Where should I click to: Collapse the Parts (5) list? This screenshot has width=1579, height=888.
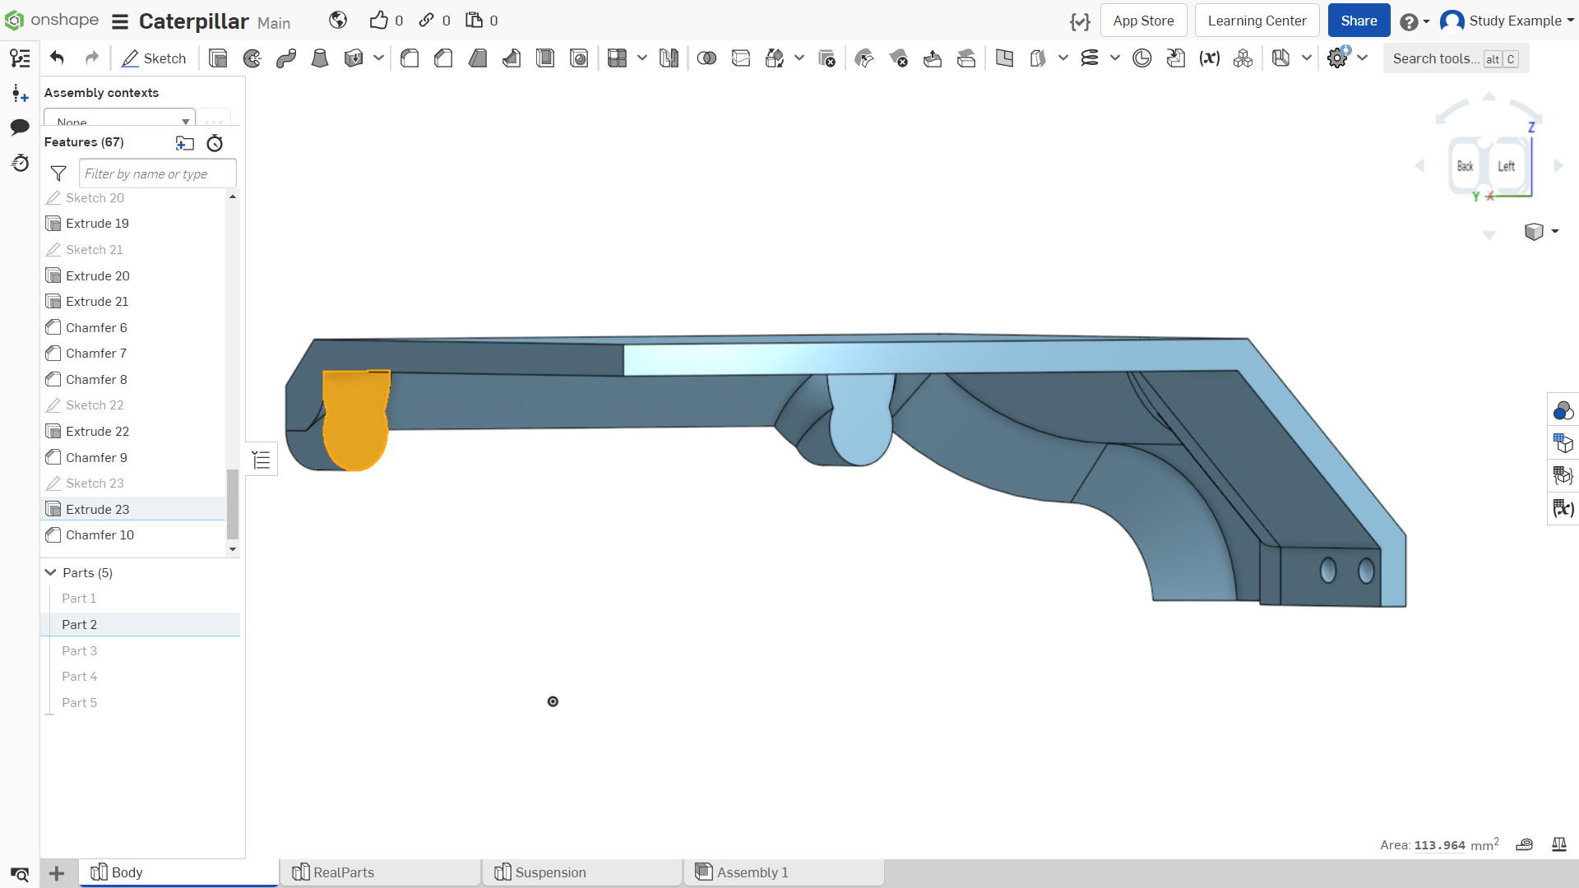pos(50,572)
